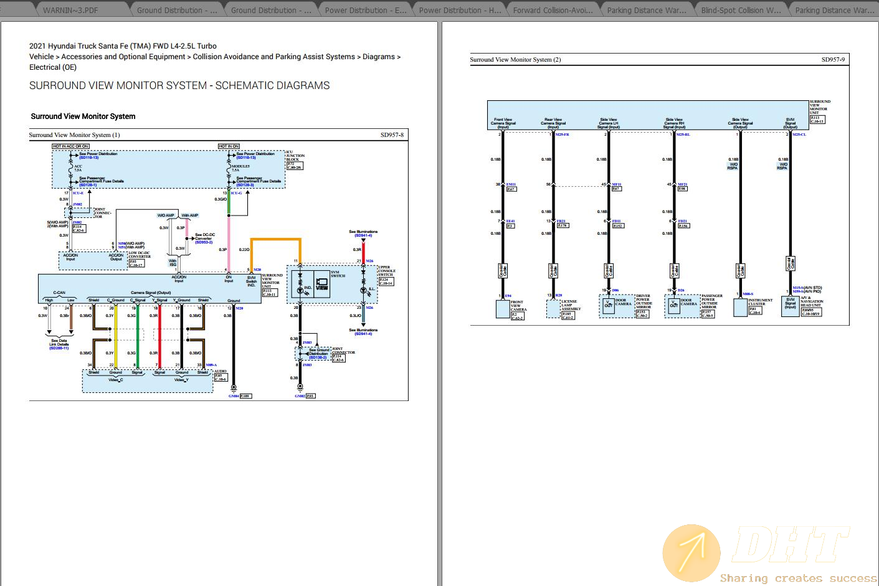Select the D06 door camera connector
This screenshot has height=586, width=879.
point(615,290)
